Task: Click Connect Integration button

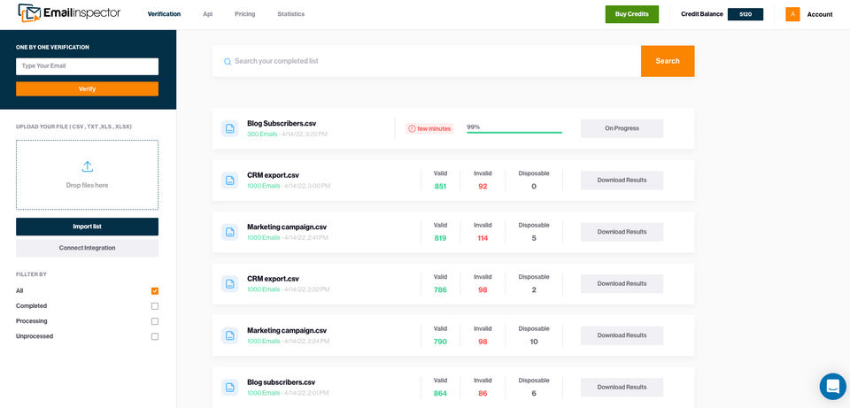Action: click(87, 248)
